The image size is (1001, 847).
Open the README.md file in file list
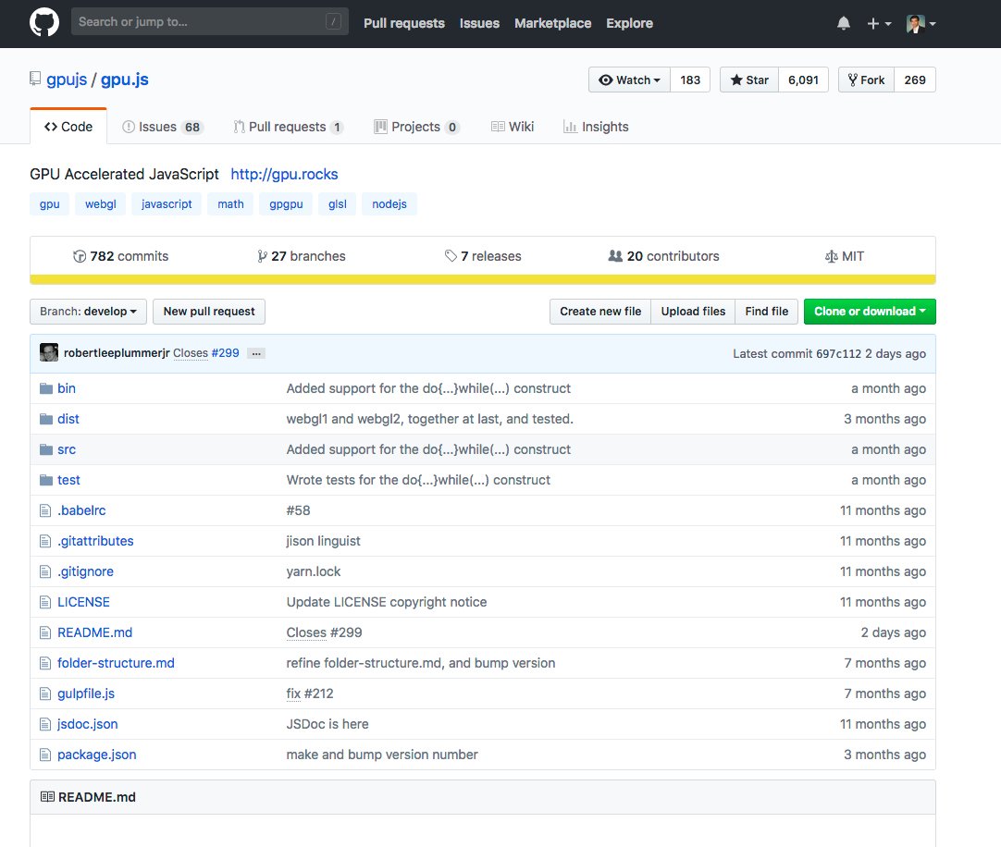95,632
